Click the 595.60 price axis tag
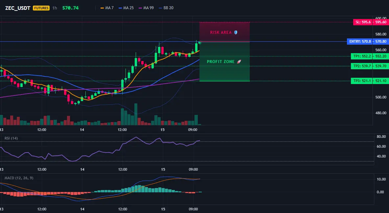 [381, 22]
